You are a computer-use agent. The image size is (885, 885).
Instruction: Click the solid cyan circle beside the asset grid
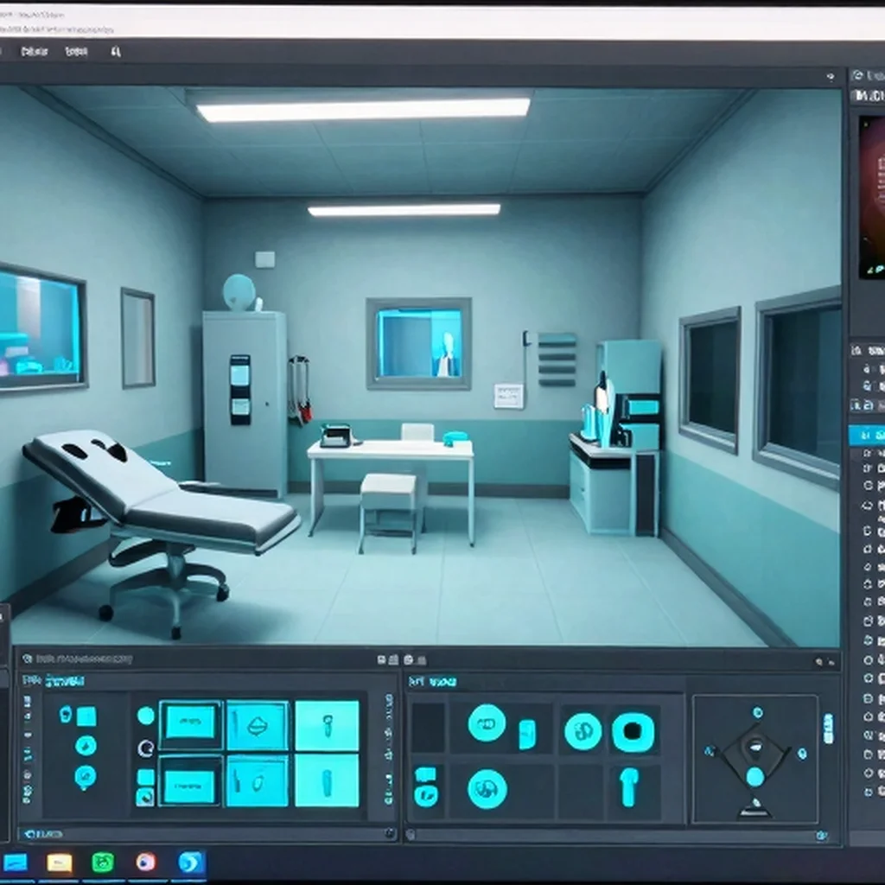pos(145,716)
